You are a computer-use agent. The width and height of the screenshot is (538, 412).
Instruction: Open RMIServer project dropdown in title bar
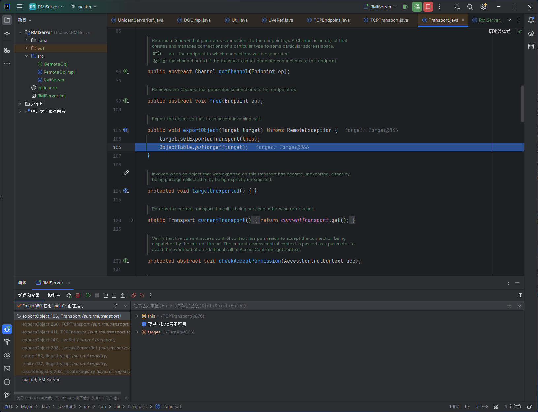[47, 7]
